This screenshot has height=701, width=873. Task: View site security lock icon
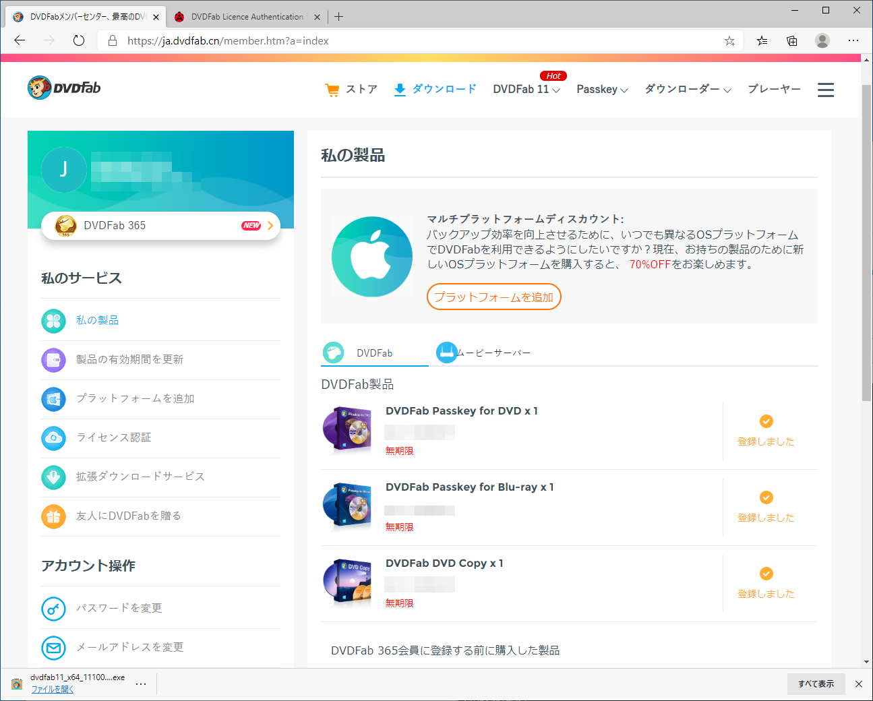pos(113,40)
